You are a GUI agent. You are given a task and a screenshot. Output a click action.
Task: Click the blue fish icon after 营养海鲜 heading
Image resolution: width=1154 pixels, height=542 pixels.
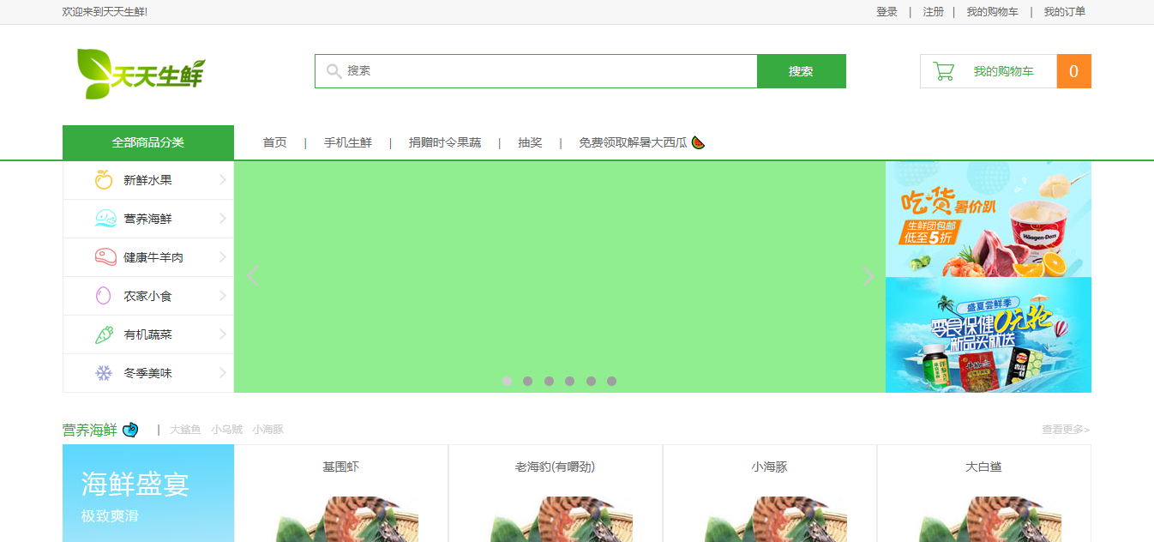(130, 430)
